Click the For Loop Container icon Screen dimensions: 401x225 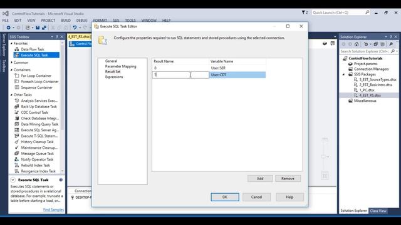[x=17, y=76]
